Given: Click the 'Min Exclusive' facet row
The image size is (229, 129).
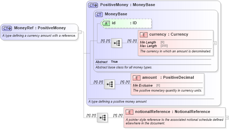Looking at the screenshot, I should (x=147, y=86).
